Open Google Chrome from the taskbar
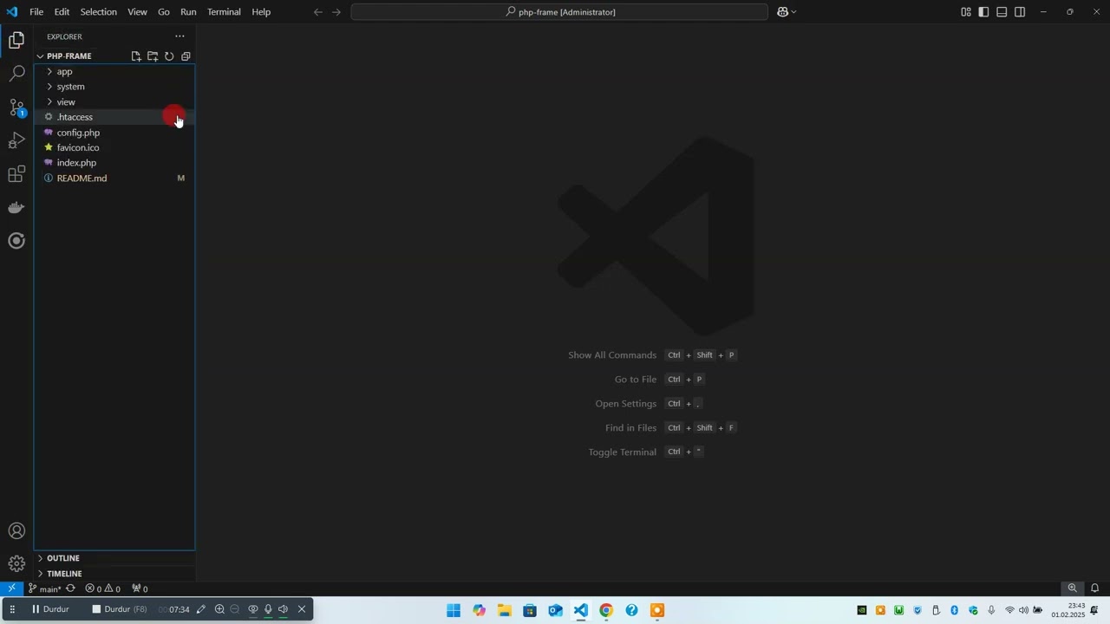The width and height of the screenshot is (1110, 624). (x=606, y=610)
